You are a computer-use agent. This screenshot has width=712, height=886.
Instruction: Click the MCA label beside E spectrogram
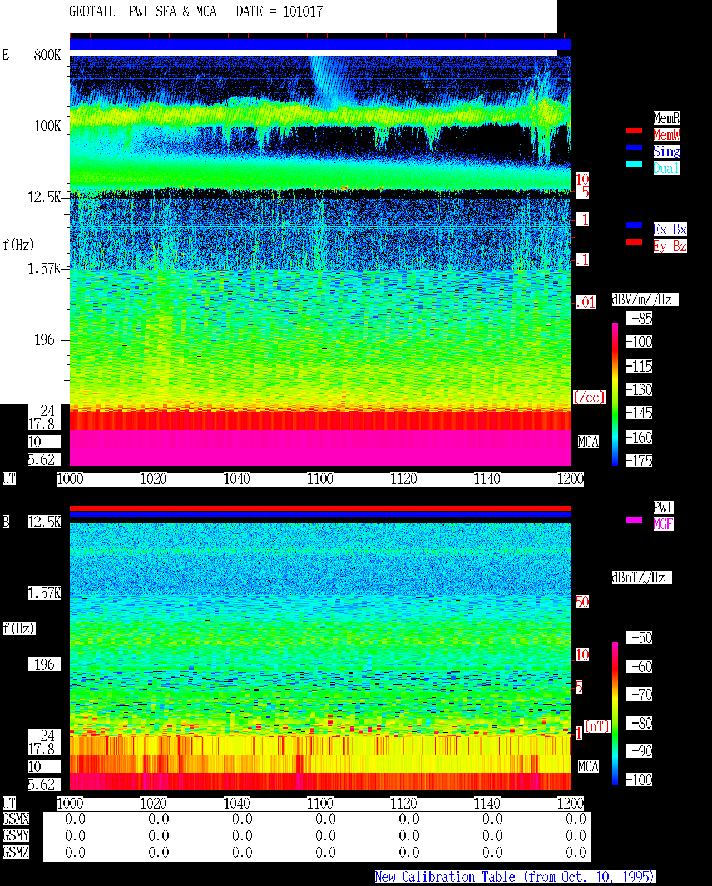(x=589, y=442)
